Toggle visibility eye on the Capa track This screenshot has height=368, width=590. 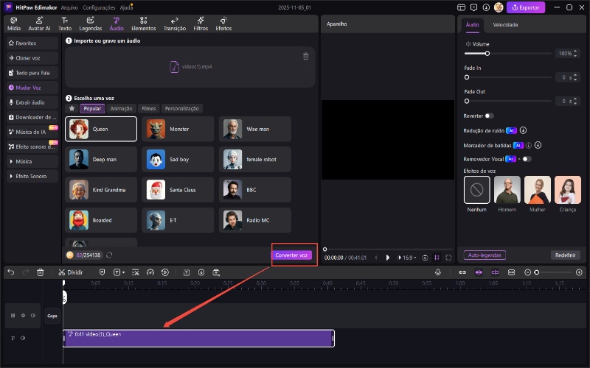[23, 316]
